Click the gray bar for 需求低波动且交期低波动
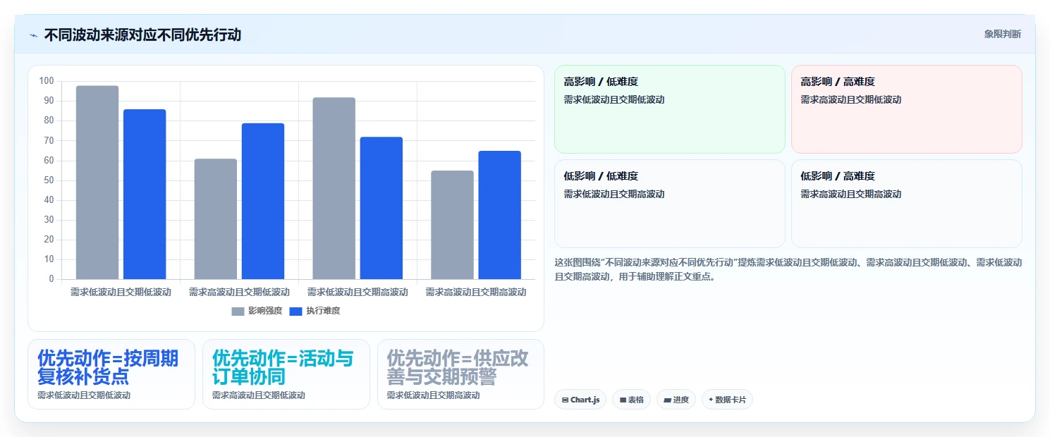Image resolution: width=1050 pixels, height=437 pixels. point(97,183)
